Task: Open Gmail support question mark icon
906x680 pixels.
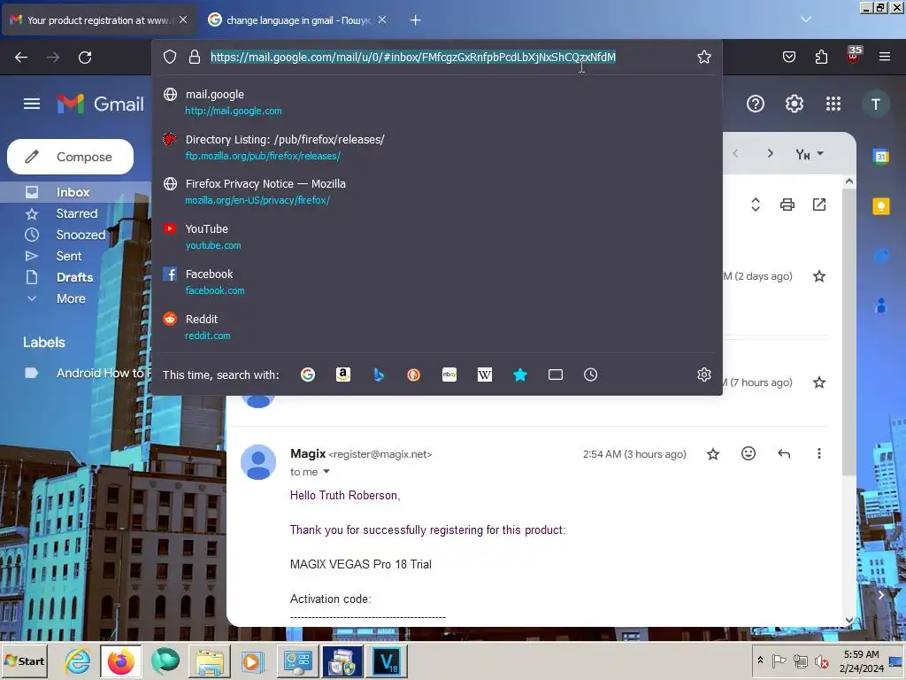Action: coord(756,104)
